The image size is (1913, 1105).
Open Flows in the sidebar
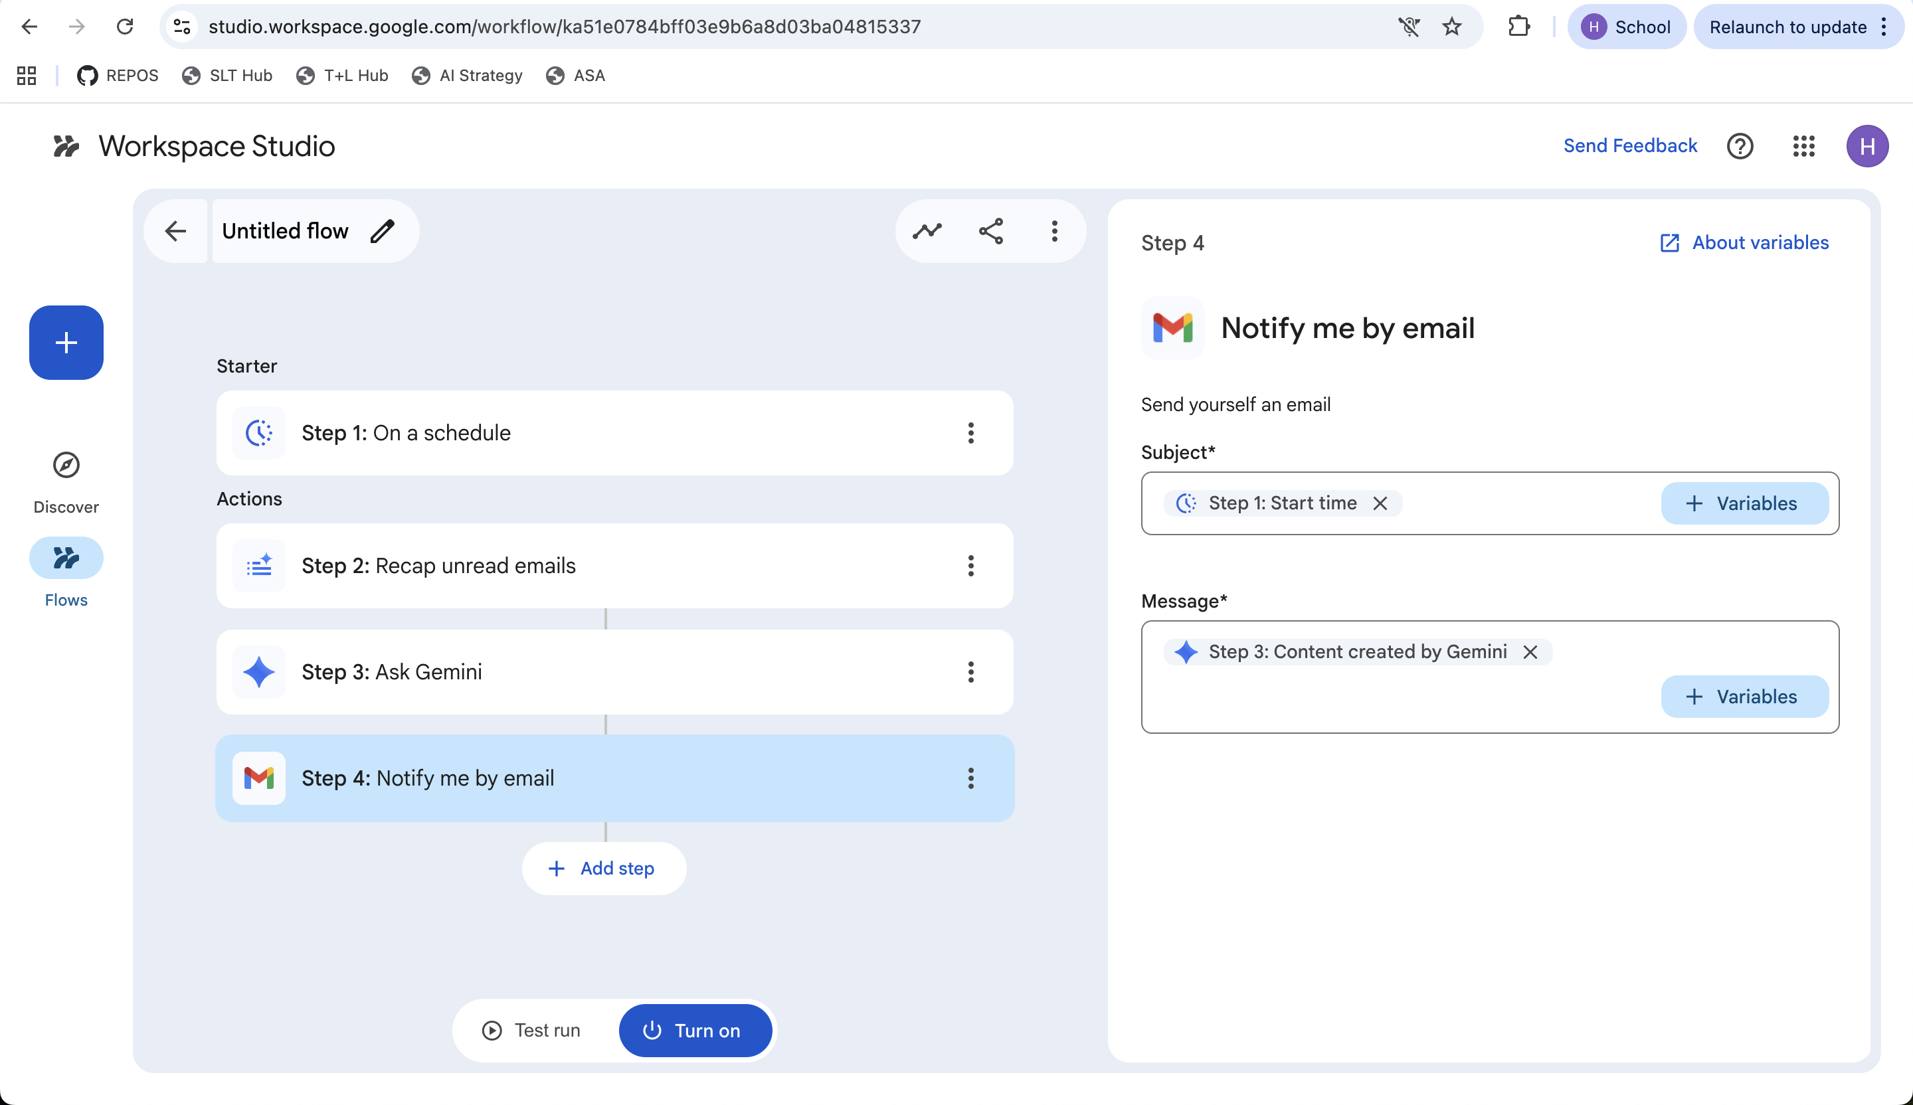[x=66, y=573]
